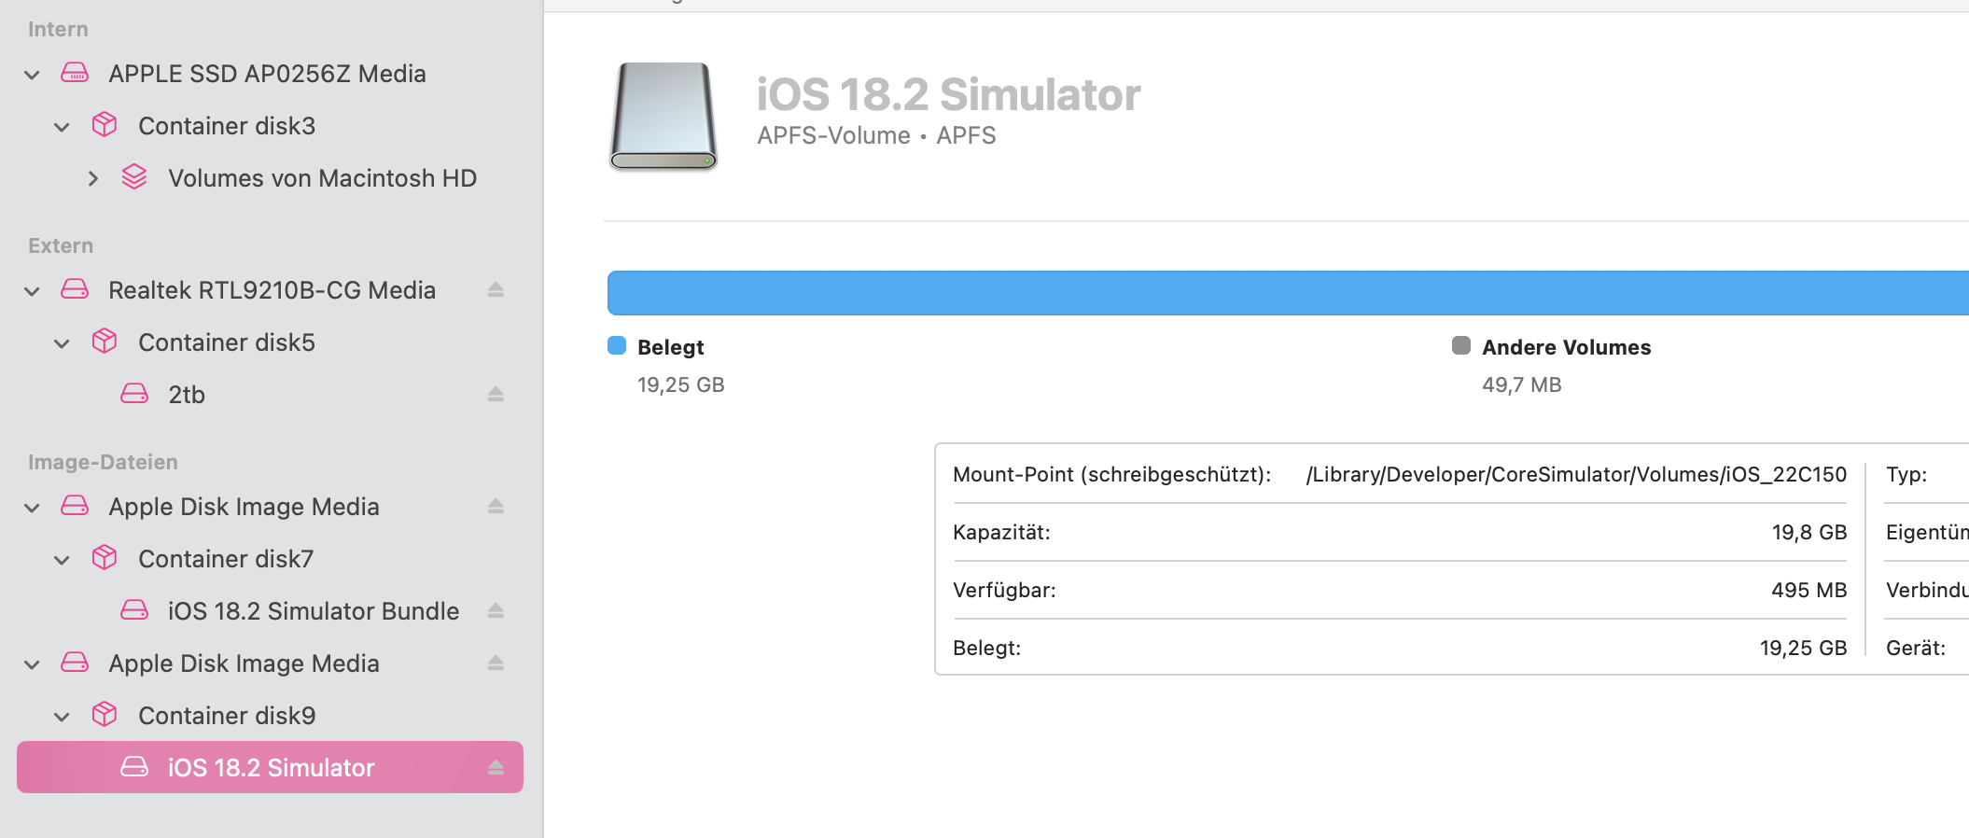
Task: Click the iOS 18.2 Simulator drive icon in sidebar
Action: click(x=134, y=767)
